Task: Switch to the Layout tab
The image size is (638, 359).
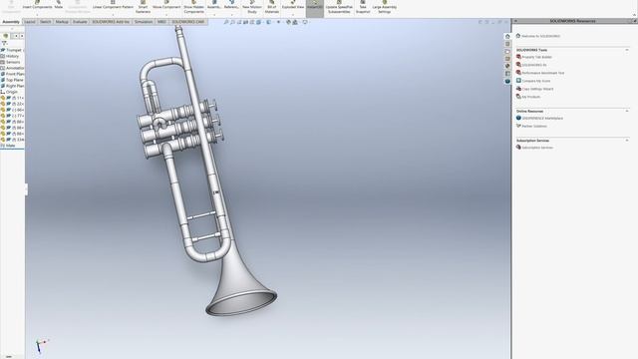Action: [30, 22]
